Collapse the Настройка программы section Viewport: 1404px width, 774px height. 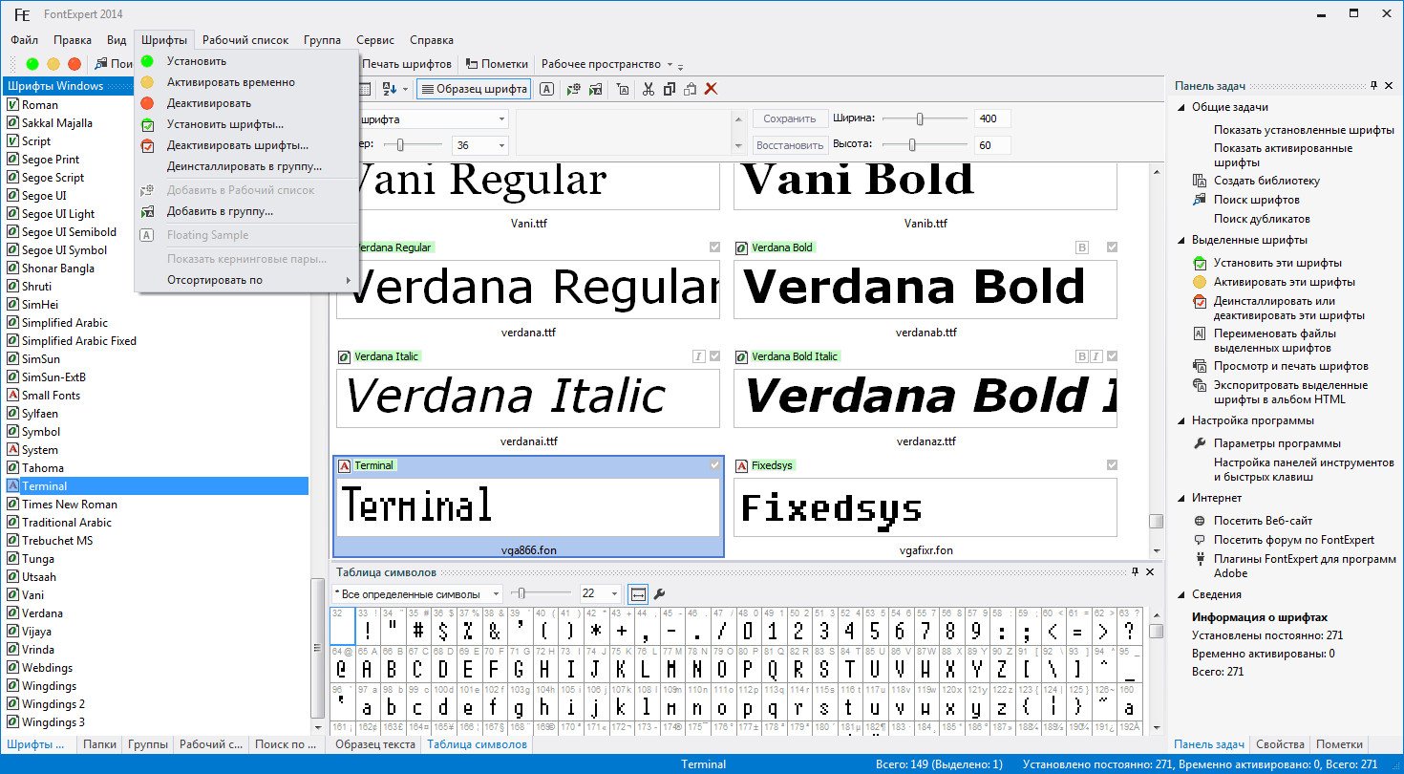[1181, 421]
